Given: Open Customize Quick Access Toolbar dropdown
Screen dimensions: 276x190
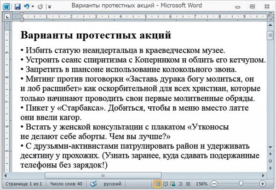Looking at the screenshot, I should tap(50, 8).
